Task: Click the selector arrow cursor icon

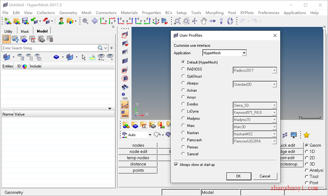Action: pos(83,57)
